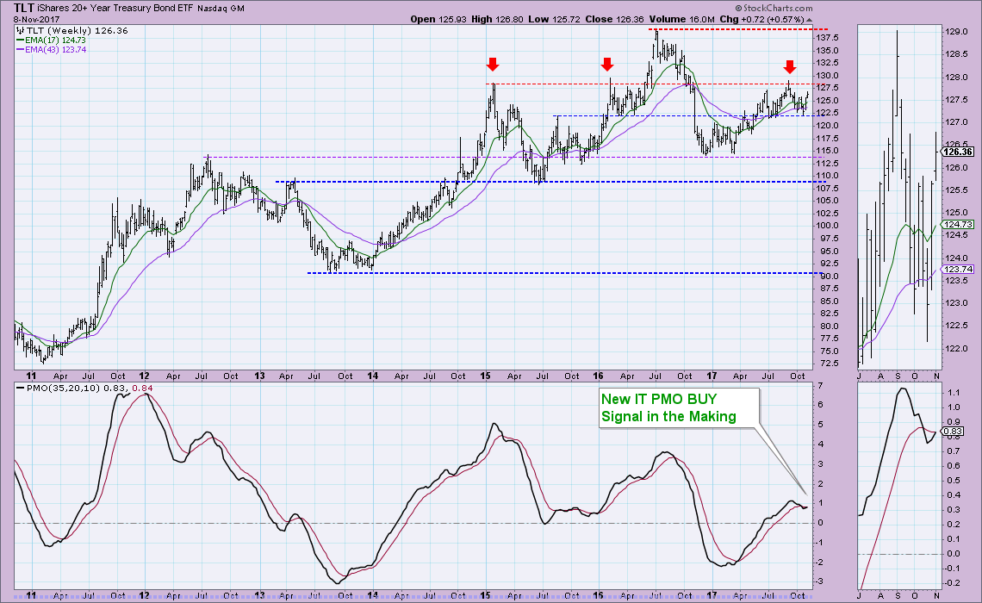Click the bar icon beside TLT (Weekly) legend
The width and height of the screenshot is (982, 603).
tap(20, 29)
